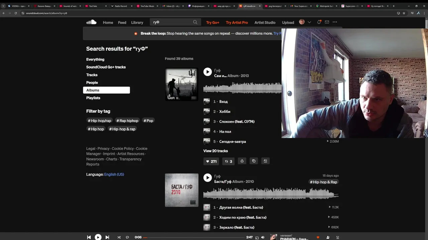Viewport: 428px width, 240px height.
Task: Mute the volume in the player
Action: [263, 237]
